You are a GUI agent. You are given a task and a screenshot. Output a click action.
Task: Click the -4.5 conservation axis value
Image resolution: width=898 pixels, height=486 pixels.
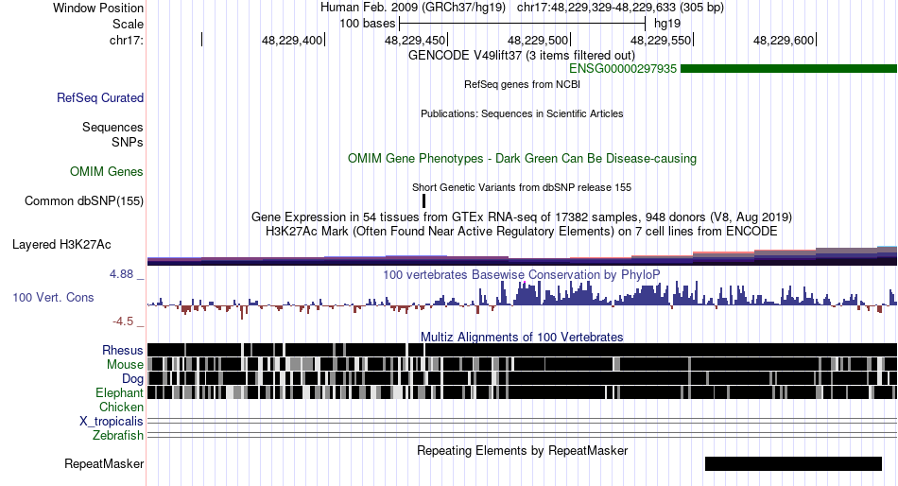point(123,321)
